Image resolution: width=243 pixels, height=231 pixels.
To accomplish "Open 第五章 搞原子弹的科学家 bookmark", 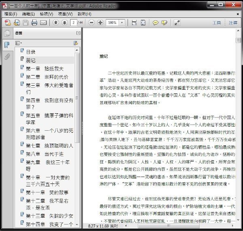I will coord(49,119).
